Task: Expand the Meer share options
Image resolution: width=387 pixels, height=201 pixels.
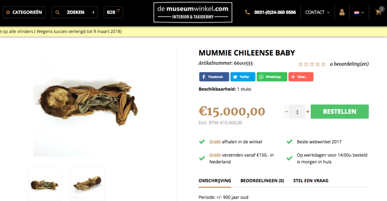Action: tap(301, 77)
